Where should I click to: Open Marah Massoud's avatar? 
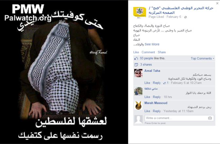tap(138, 105)
